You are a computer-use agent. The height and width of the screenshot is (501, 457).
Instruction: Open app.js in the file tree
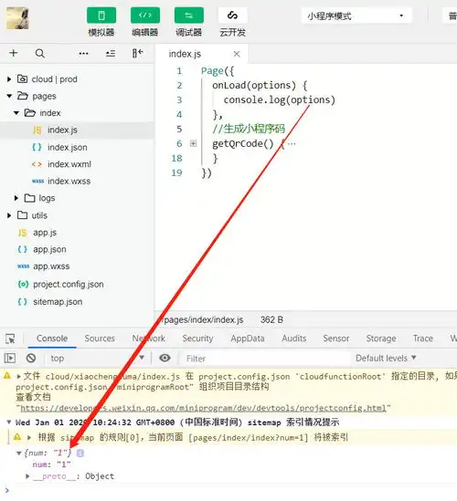coord(45,233)
